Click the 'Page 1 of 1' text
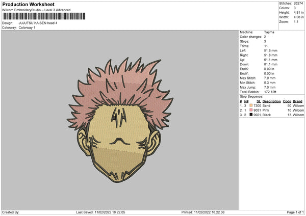The height and width of the screenshot is (216, 306). [x=295, y=212]
